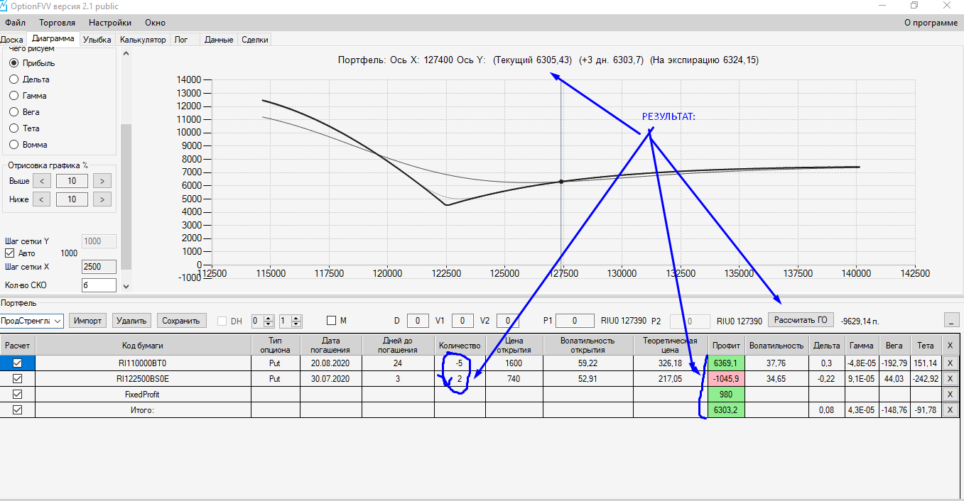The height and width of the screenshot is (501, 964).
Task: Click the Выше percentage value field
Action: click(x=72, y=181)
